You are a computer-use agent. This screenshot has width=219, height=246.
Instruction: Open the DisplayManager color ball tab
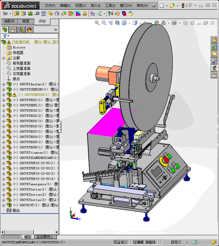(x=29, y=30)
